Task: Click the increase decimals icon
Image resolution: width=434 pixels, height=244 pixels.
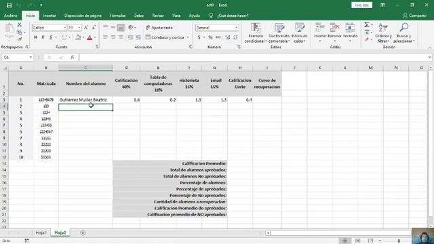Action: click(x=228, y=37)
